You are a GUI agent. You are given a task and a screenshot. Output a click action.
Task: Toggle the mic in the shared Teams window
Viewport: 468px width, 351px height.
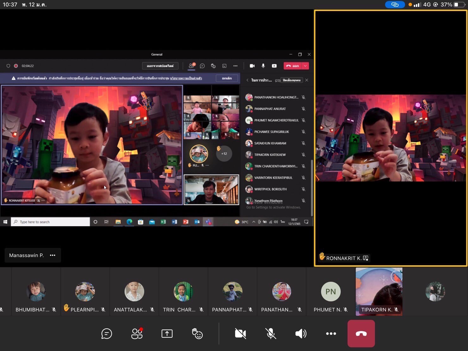tap(263, 66)
